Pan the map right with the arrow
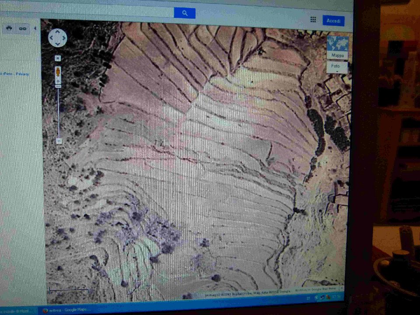The height and width of the screenshot is (315, 420). (x=64, y=38)
